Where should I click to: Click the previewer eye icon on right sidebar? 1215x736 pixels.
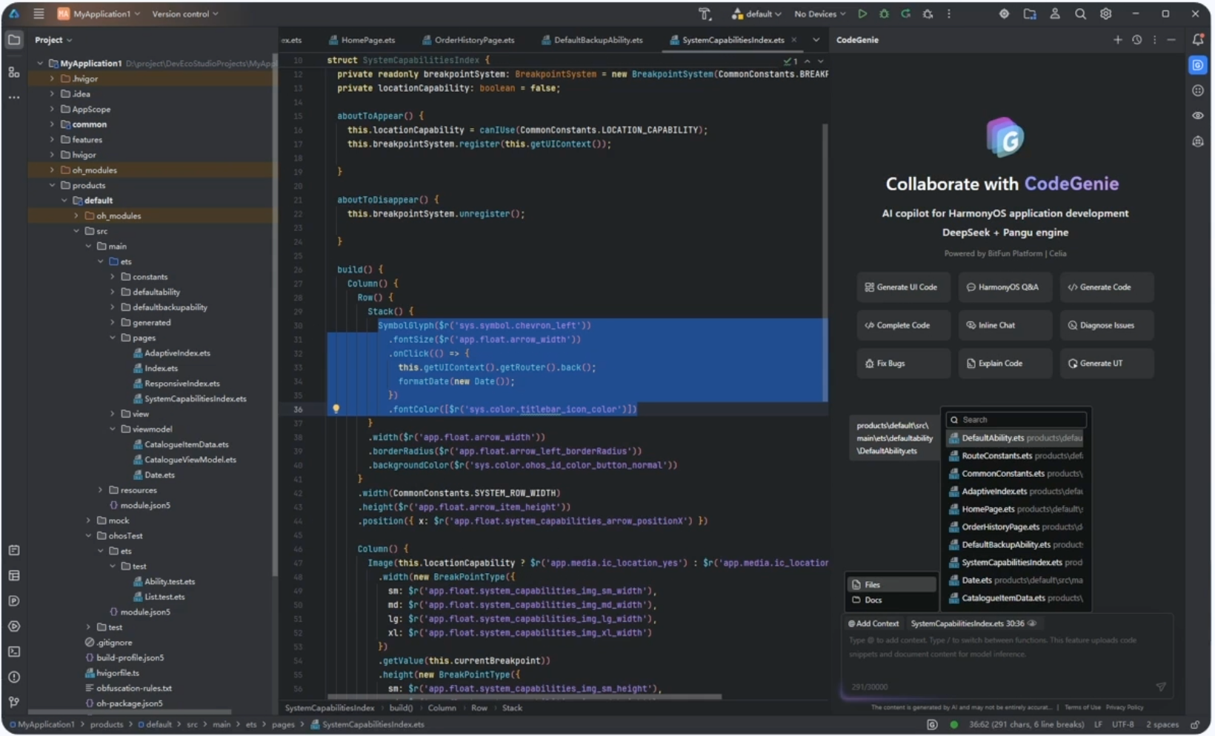coord(1198,116)
